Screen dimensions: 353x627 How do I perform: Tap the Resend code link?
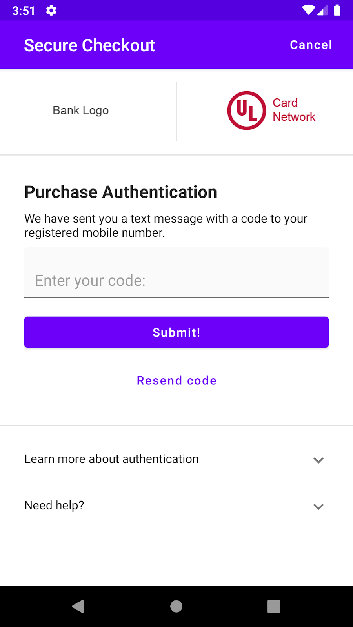(176, 381)
